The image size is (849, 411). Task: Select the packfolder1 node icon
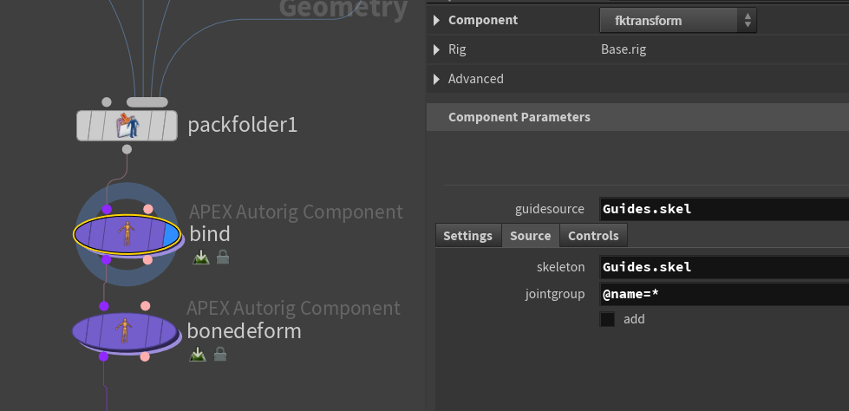[x=127, y=126]
